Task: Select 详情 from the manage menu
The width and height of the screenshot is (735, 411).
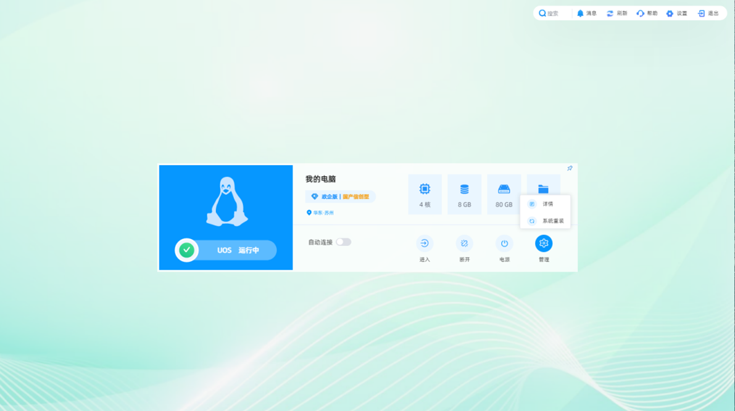Action: pyautogui.click(x=545, y=204)
